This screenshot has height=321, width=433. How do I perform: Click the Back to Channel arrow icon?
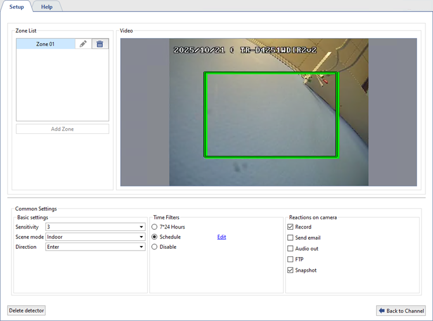pos(382,311)
